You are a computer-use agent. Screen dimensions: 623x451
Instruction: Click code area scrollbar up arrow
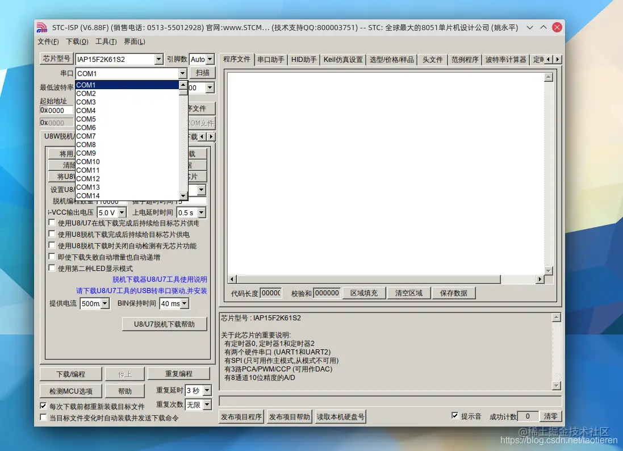[549, 77]
